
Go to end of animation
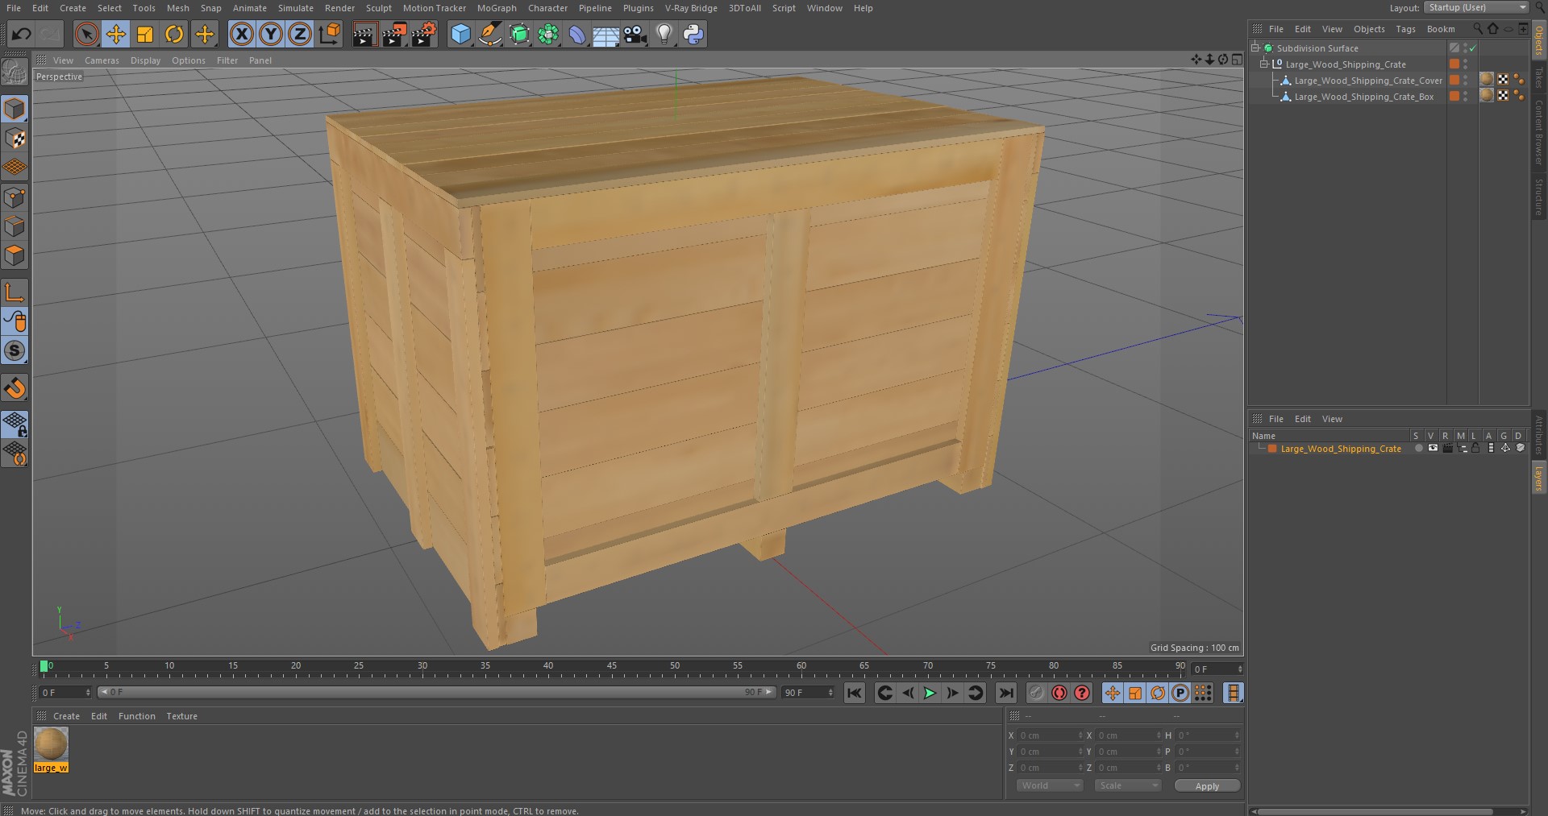pyautogui.click(x=1005, y=693)
